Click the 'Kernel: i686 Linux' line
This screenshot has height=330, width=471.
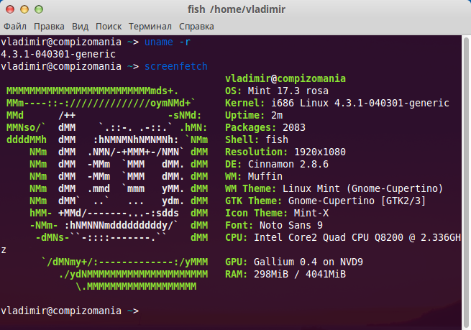coord(337,103)
